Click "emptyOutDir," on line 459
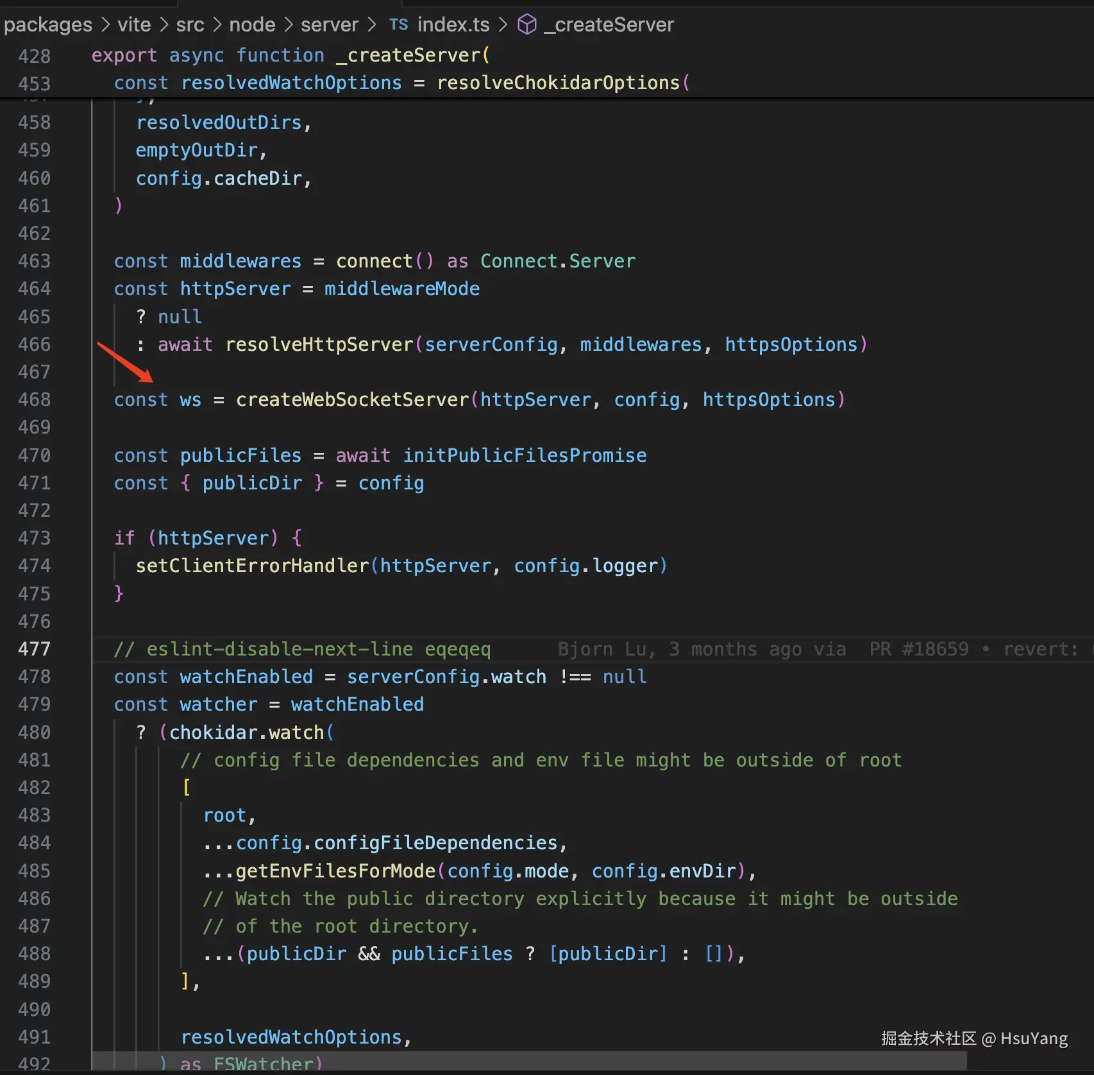The width and height of the screenshot is (1094, 1075). [202, 150]
